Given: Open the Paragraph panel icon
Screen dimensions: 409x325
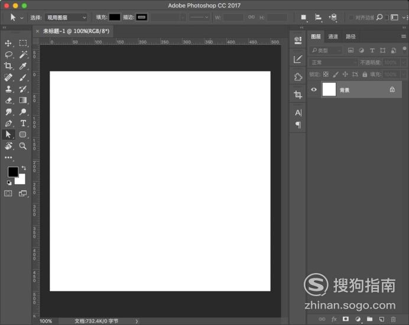Looking at the screenshot, I should (298, 124).
